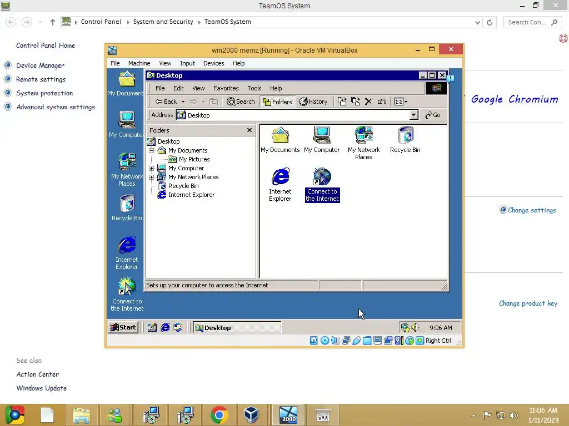Select Desktop root in folder tree
Image resolution: width=569 pixels, height=426 pixels.
point(168,141)
